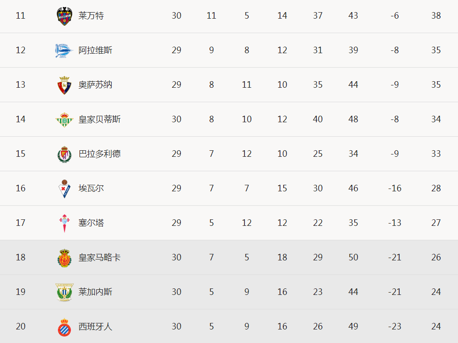Click the Levante (莱万特) club crest
This screenshot has height=343, width=458.
tap(64, 16)
